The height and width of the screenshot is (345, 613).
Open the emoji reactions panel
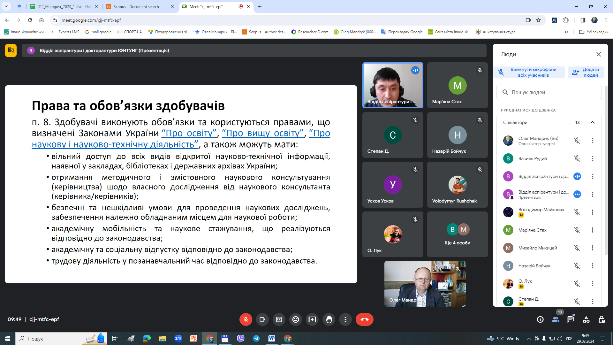pos(296,319)
